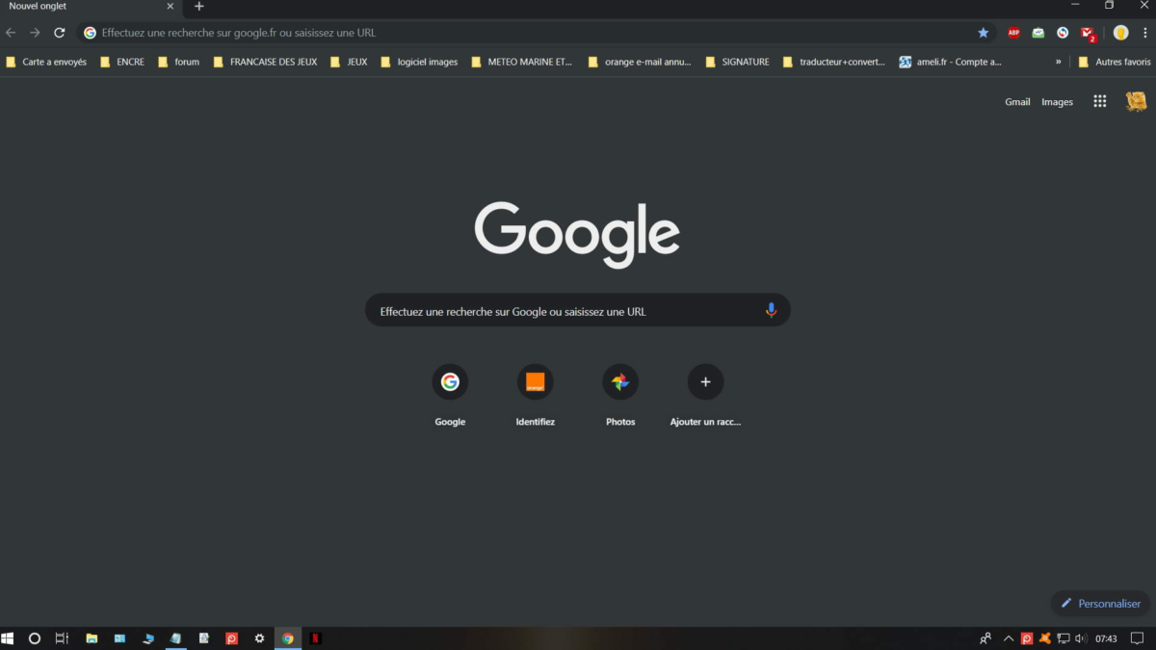Expand the hidden bookmarks overflow chevron

pos(1058,62)
